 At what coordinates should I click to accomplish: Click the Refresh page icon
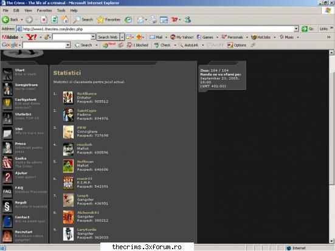[55, 19]
